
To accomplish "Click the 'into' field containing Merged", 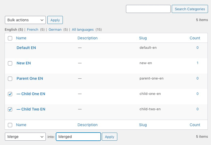I will 78,137.
